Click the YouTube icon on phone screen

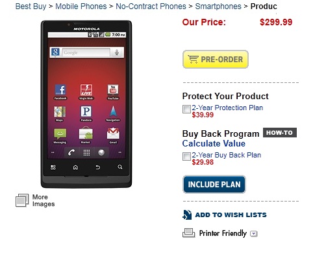click(x=113, y=89)
